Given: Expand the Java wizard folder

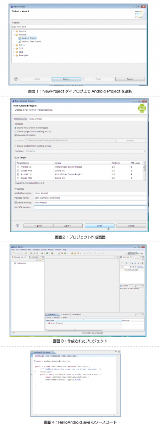Looking at the screenshot, I should (x=13, y=52).
